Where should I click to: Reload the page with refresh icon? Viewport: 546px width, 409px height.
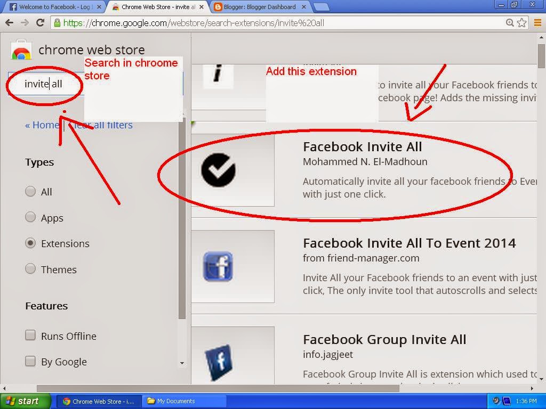click(41, 23)
